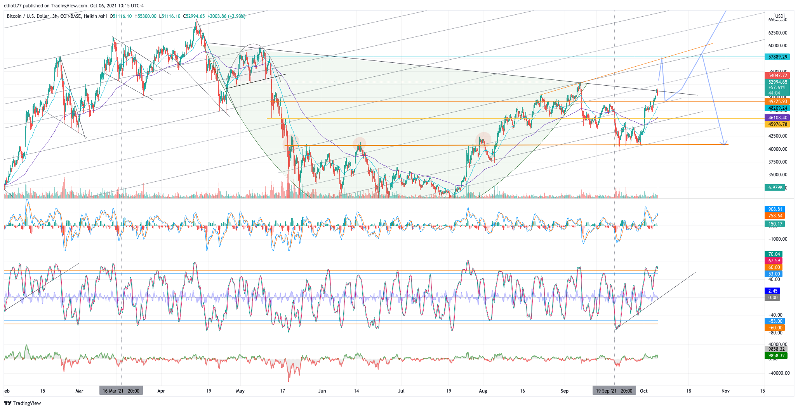Click the Jul label on time axis
Screen dimensions: 798x410
click(x=401, y=391)
